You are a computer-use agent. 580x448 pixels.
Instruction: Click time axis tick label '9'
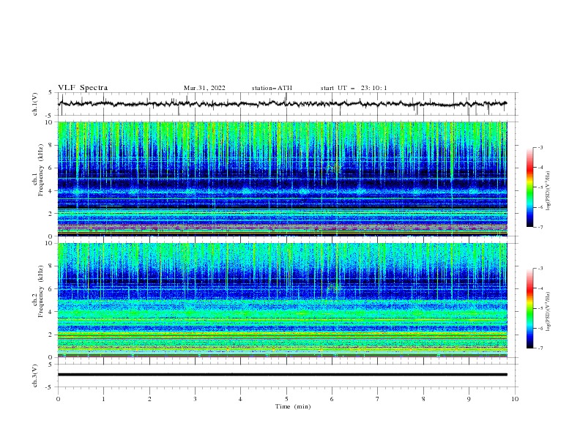pos(469,399)
